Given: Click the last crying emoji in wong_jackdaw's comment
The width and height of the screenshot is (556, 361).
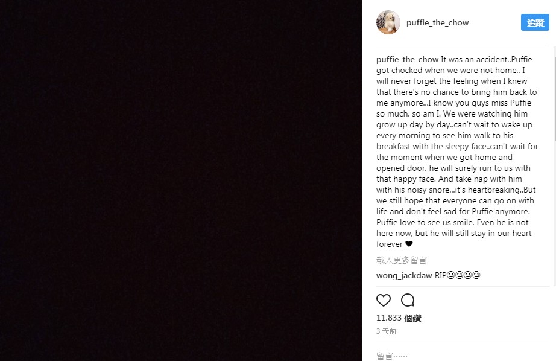Looking at the screenshot, I should pos(476,276).
